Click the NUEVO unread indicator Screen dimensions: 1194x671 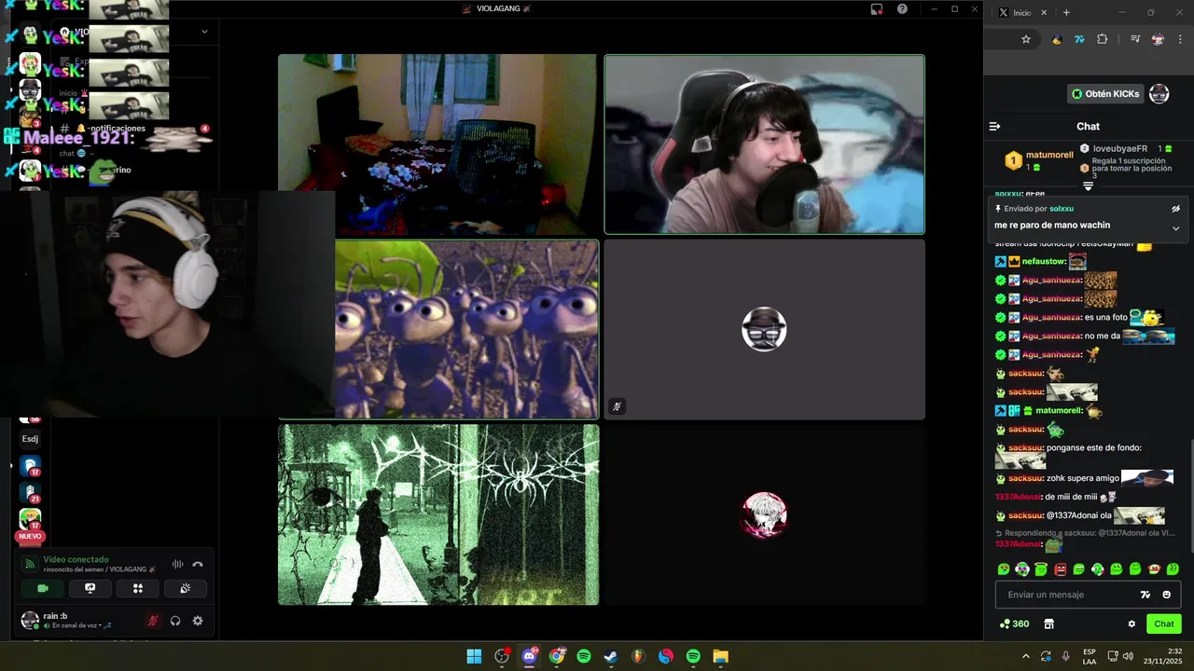(30, 536)
